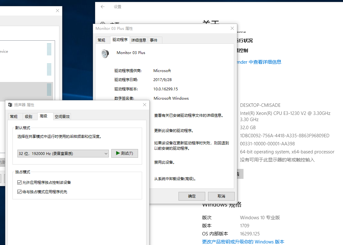Click the 测试(T) button
The image size is (343, 245).
(124, 153)
